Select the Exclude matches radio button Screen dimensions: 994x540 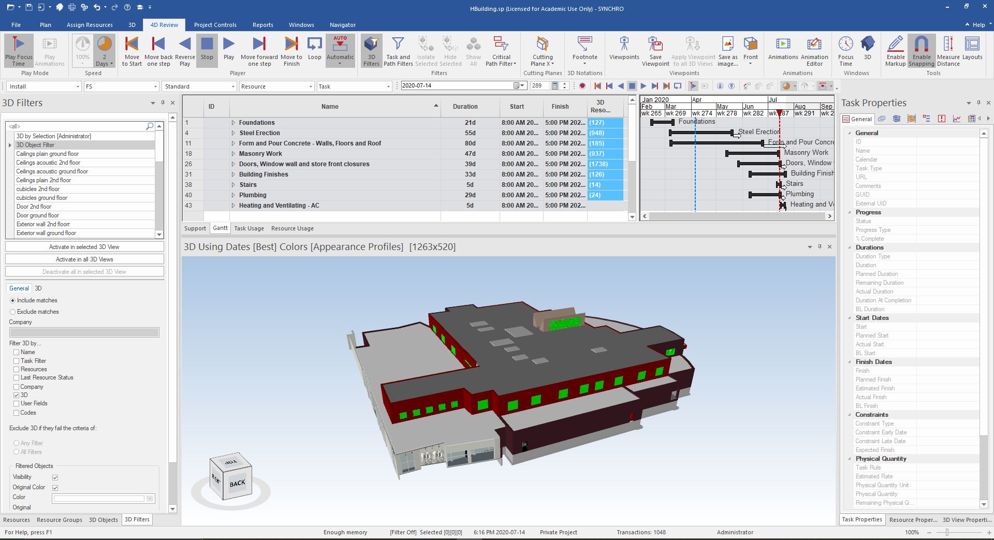pyautogui.click(x=13, y=312)
